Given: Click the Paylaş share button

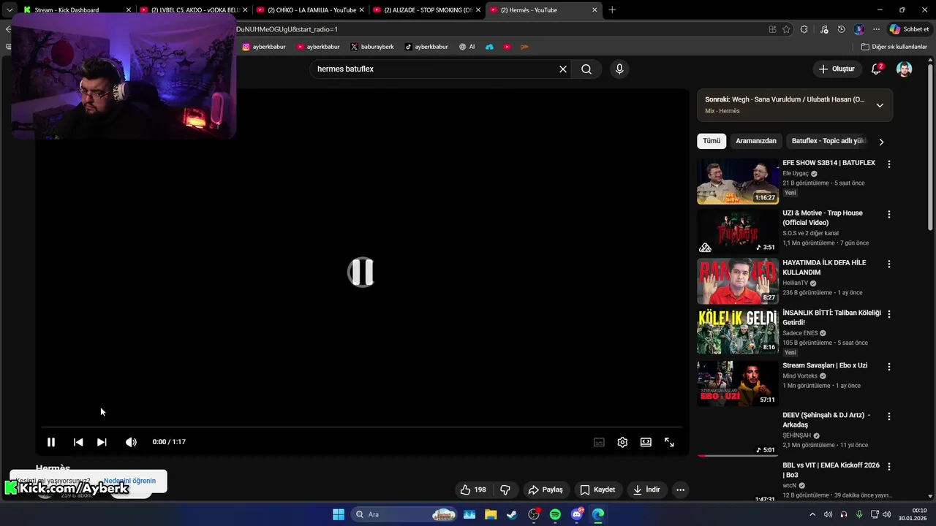Looking at the screenshot, I should click(x=546, y=489).
